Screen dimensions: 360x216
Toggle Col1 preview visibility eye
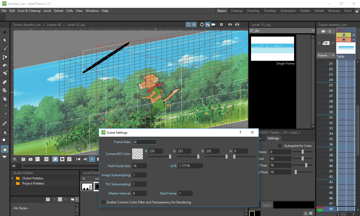point(344,35)
